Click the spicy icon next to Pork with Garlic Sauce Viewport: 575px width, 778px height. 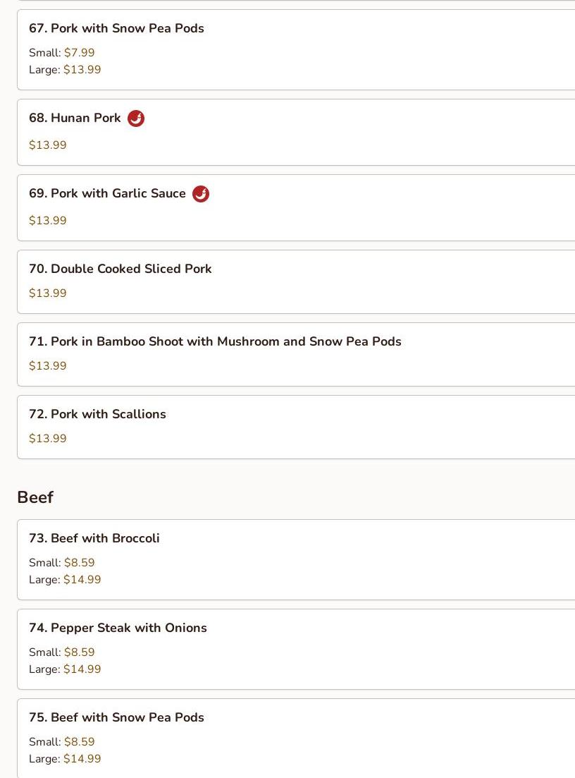[x=201, y=194]
